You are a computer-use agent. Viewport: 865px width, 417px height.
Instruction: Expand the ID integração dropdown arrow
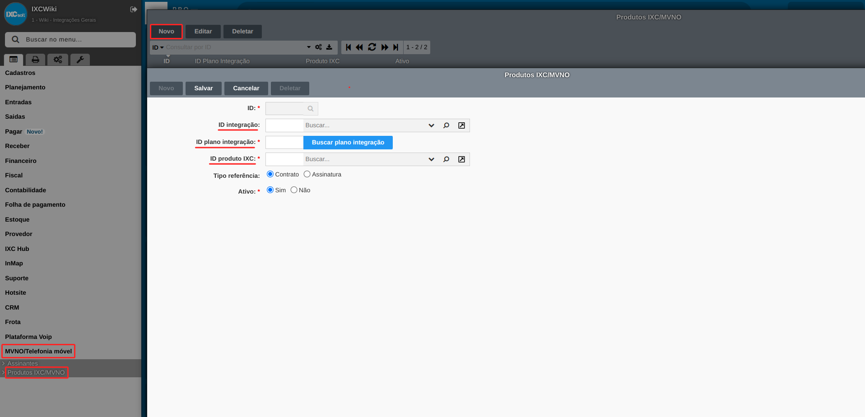click(x=431, y=125)
